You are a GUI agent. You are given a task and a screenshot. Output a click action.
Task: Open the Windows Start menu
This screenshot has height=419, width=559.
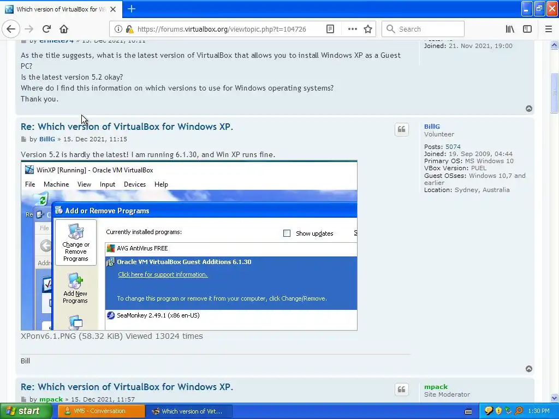point(26,411)
